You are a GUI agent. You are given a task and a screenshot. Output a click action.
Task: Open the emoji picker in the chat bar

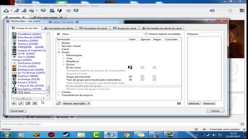(242, 124)
